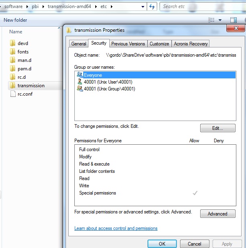The height and width of the screenshot is (248, 246).
Task: Open the Acronis Recovery tab
Action: [x=191, y=44]
